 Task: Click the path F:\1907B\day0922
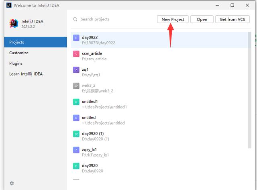[x=98, y=43]
